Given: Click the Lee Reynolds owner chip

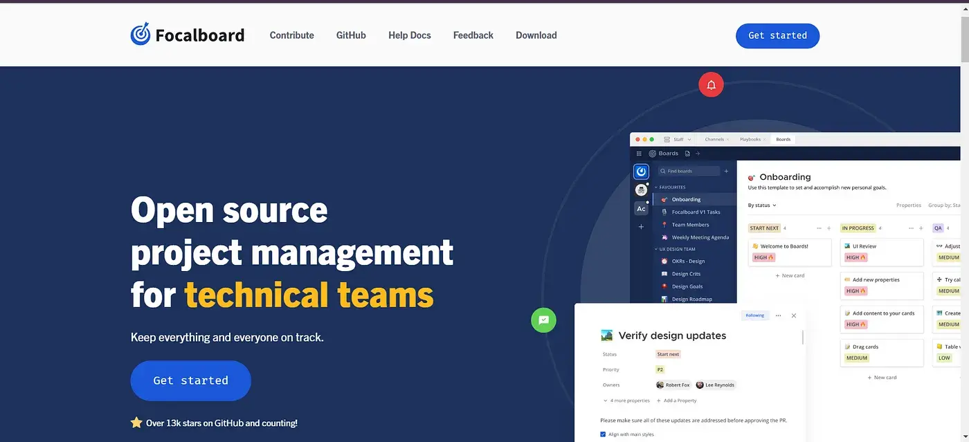Looking at the screenshot, I should point(716,385).
